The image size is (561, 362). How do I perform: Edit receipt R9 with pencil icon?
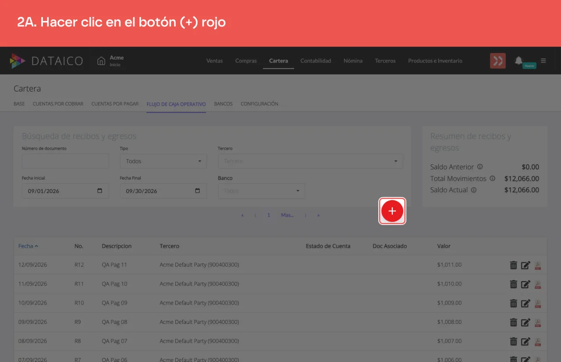(x=525, y=322)
